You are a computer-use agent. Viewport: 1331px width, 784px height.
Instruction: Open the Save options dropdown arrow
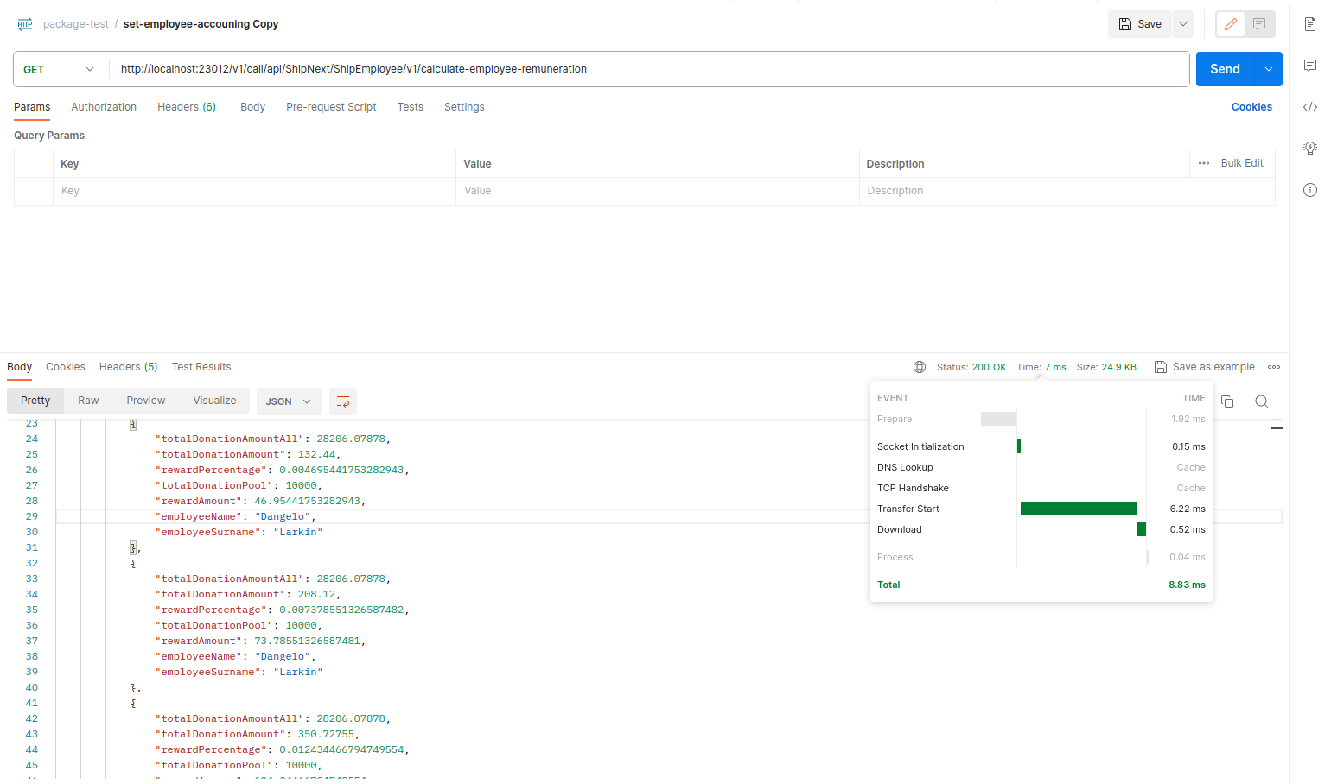[x=1183, y=24]
